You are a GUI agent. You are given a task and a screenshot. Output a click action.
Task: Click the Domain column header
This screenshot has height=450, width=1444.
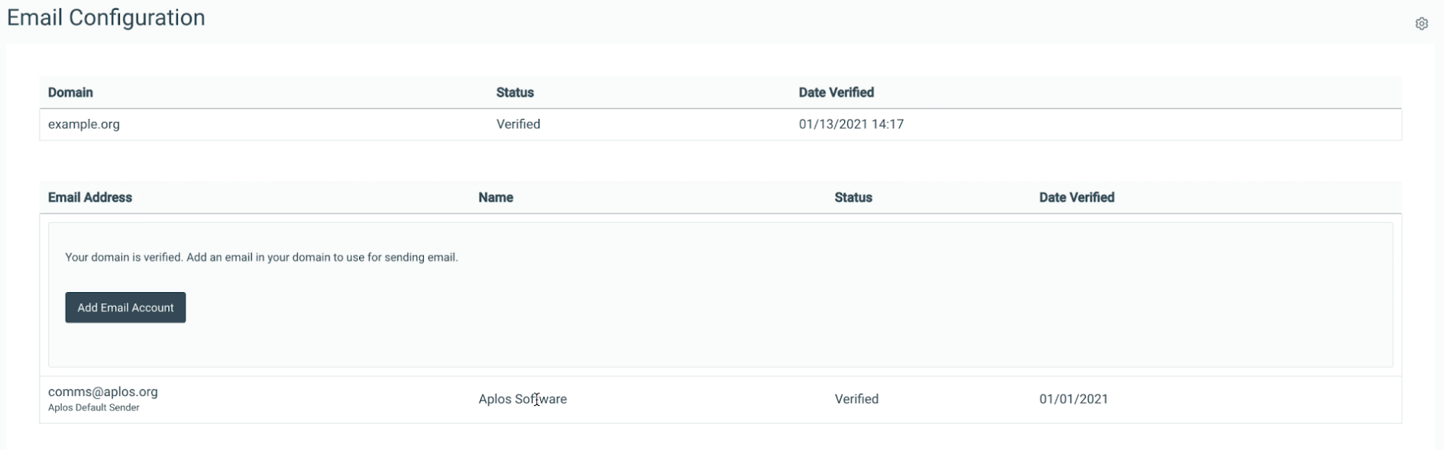coord(70,92)
